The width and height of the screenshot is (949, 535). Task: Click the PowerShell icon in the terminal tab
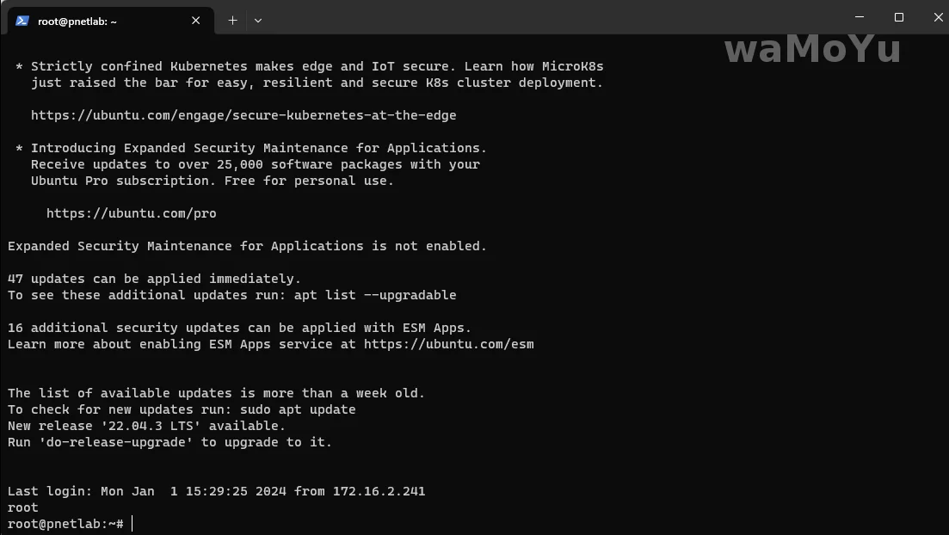(x=22, y=21)
